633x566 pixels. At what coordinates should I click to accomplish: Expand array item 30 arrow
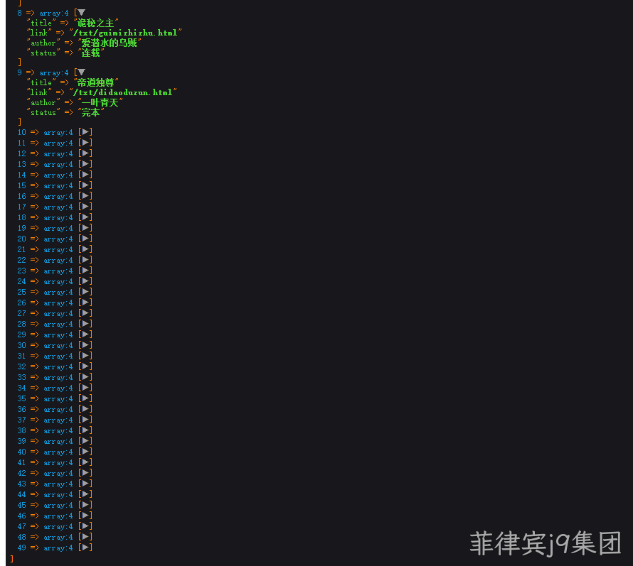(85, 344)
